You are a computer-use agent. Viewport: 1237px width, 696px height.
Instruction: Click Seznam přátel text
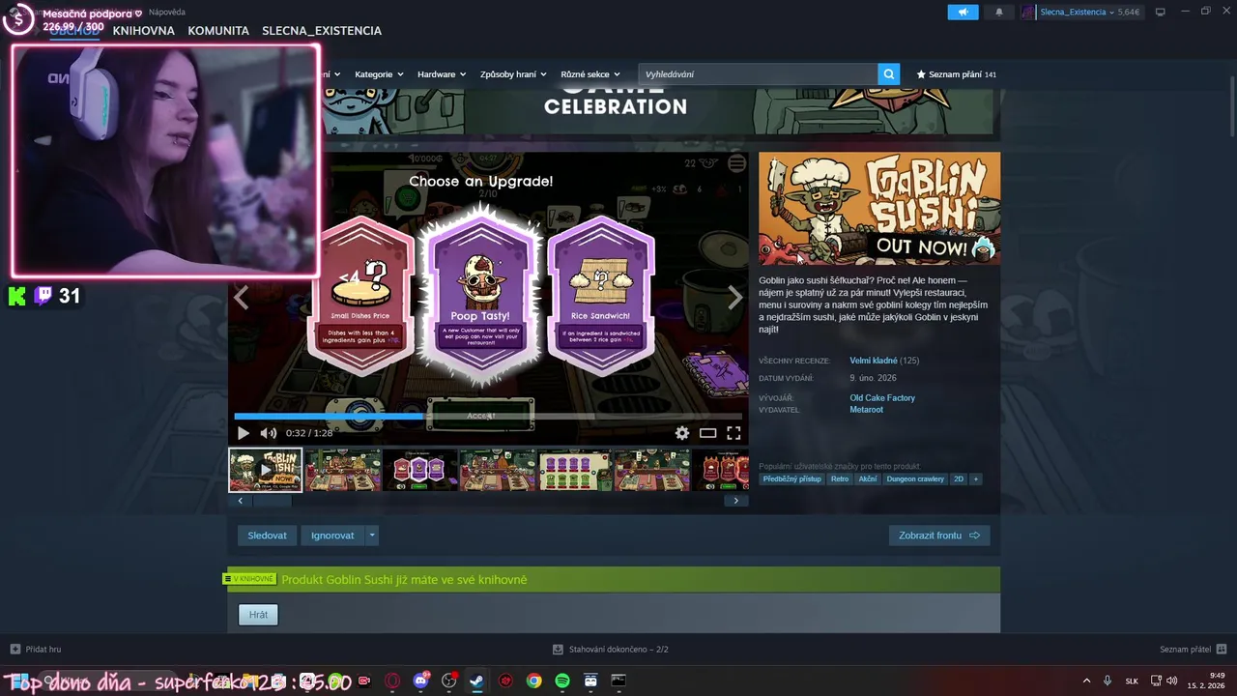[x=1185, y=650]
